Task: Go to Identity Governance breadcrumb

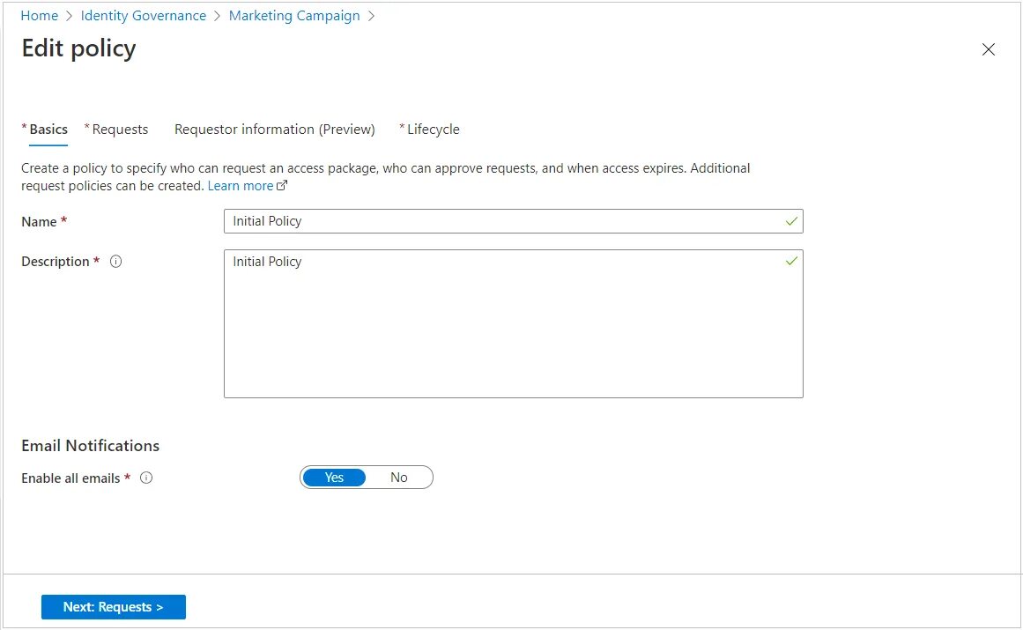Action: point(143,16)
